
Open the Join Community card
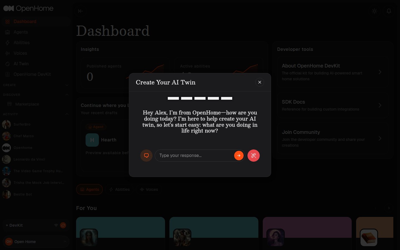pos(333,138)
